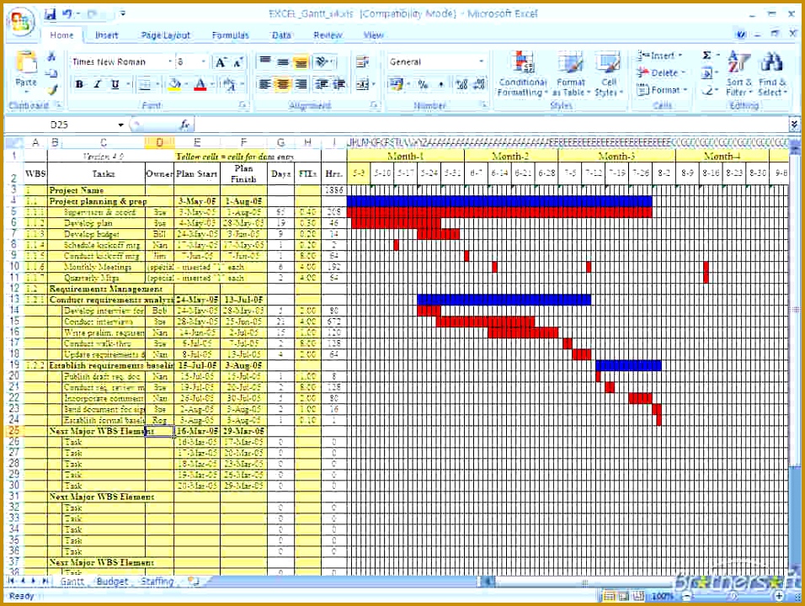Click the Delete cells button

[x=662, y=72]
